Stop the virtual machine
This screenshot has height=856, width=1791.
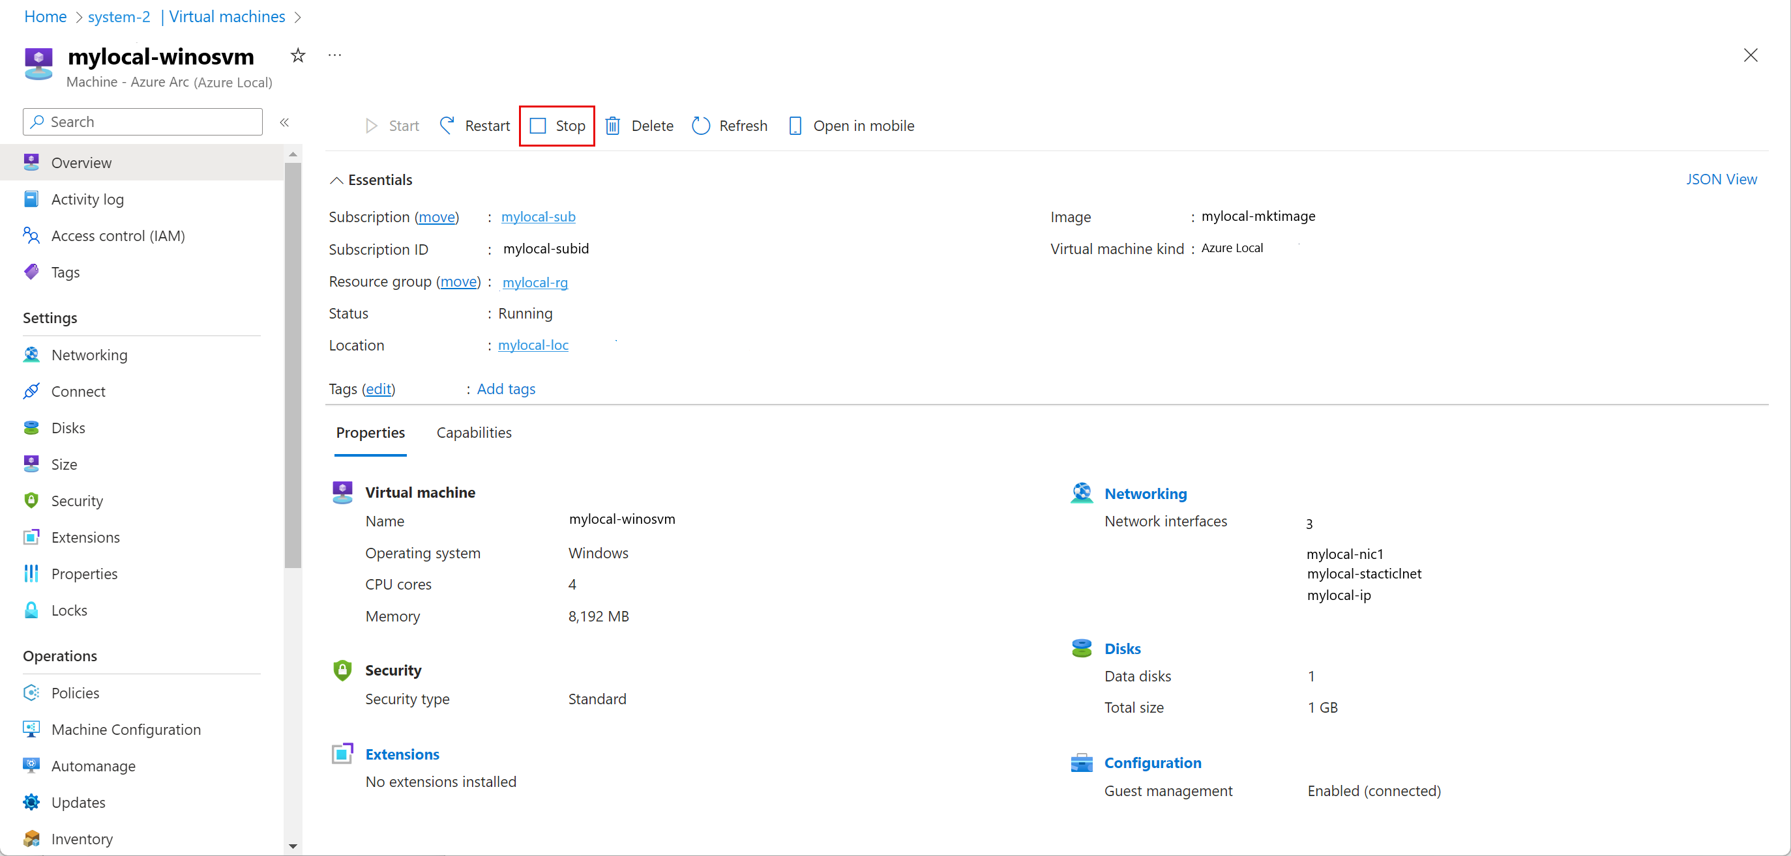557,126
